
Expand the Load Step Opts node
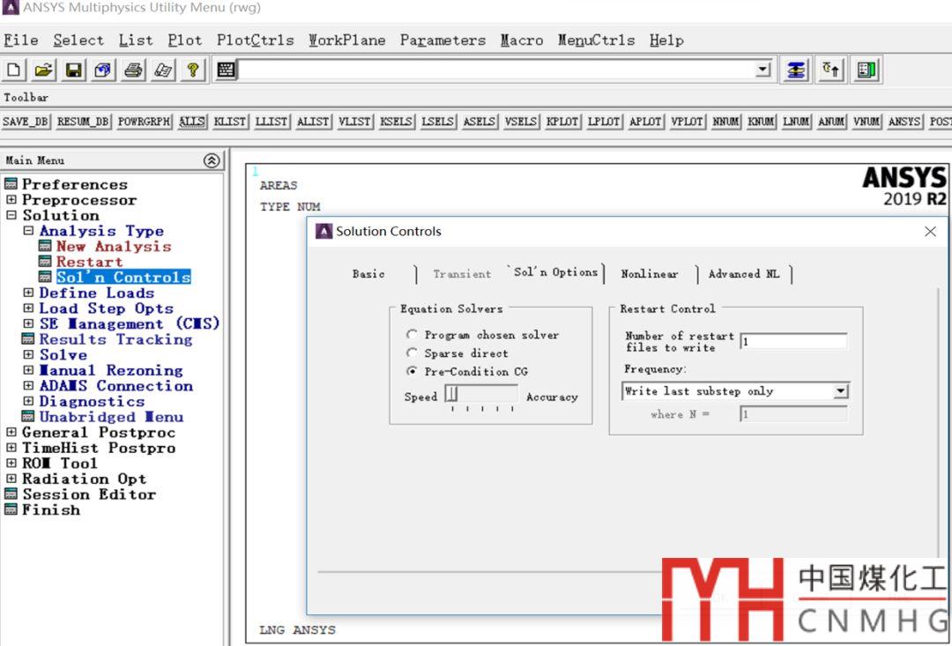(28, 308)
